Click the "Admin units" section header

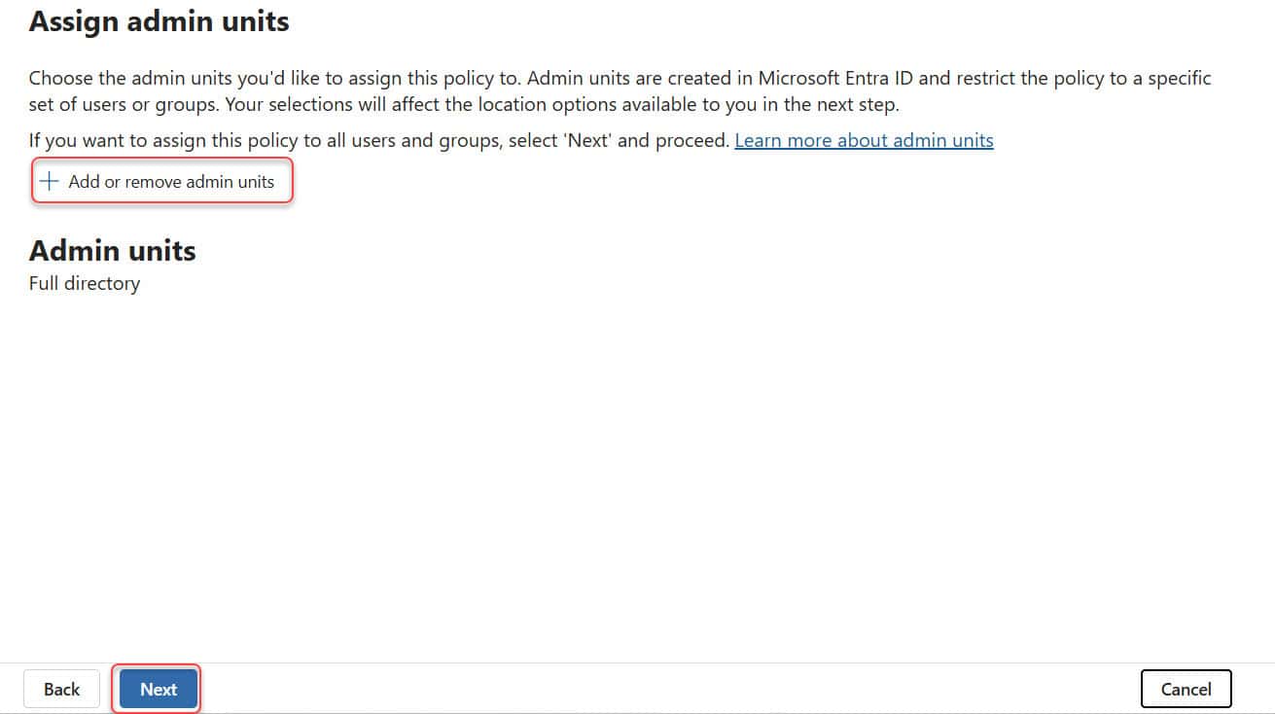[x=112, y=250]
